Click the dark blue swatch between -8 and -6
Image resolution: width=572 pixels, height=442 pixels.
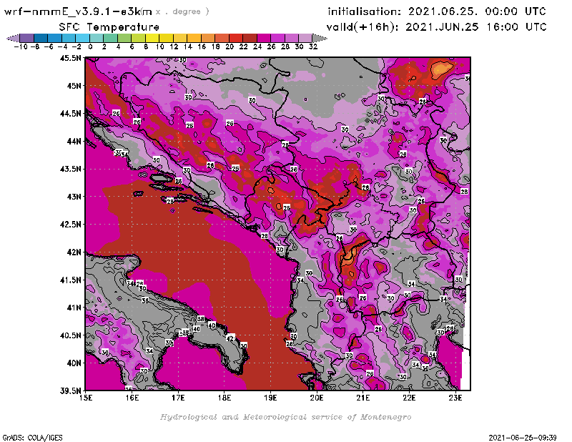point(41,39)
